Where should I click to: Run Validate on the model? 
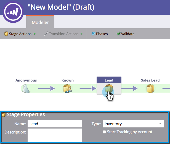point(126,34)
